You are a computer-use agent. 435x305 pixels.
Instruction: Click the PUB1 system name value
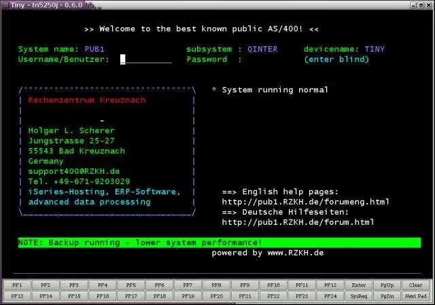click(94, 49)
